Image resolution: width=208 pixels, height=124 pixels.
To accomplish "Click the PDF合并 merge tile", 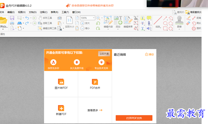I will tap(95, 84).
